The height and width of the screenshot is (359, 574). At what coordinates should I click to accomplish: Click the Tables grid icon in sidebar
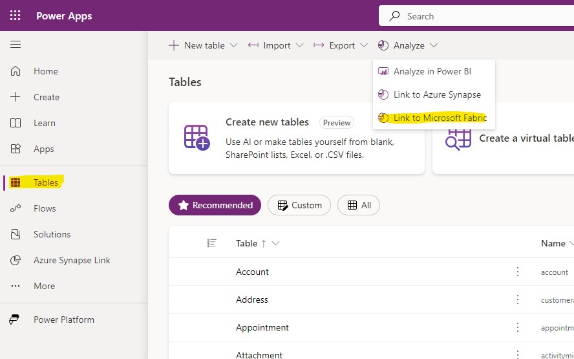(16, 182)
